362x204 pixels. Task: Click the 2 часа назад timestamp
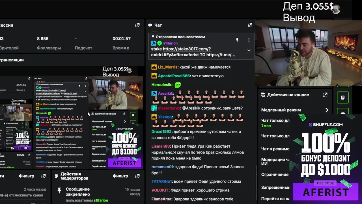[35, 189]
